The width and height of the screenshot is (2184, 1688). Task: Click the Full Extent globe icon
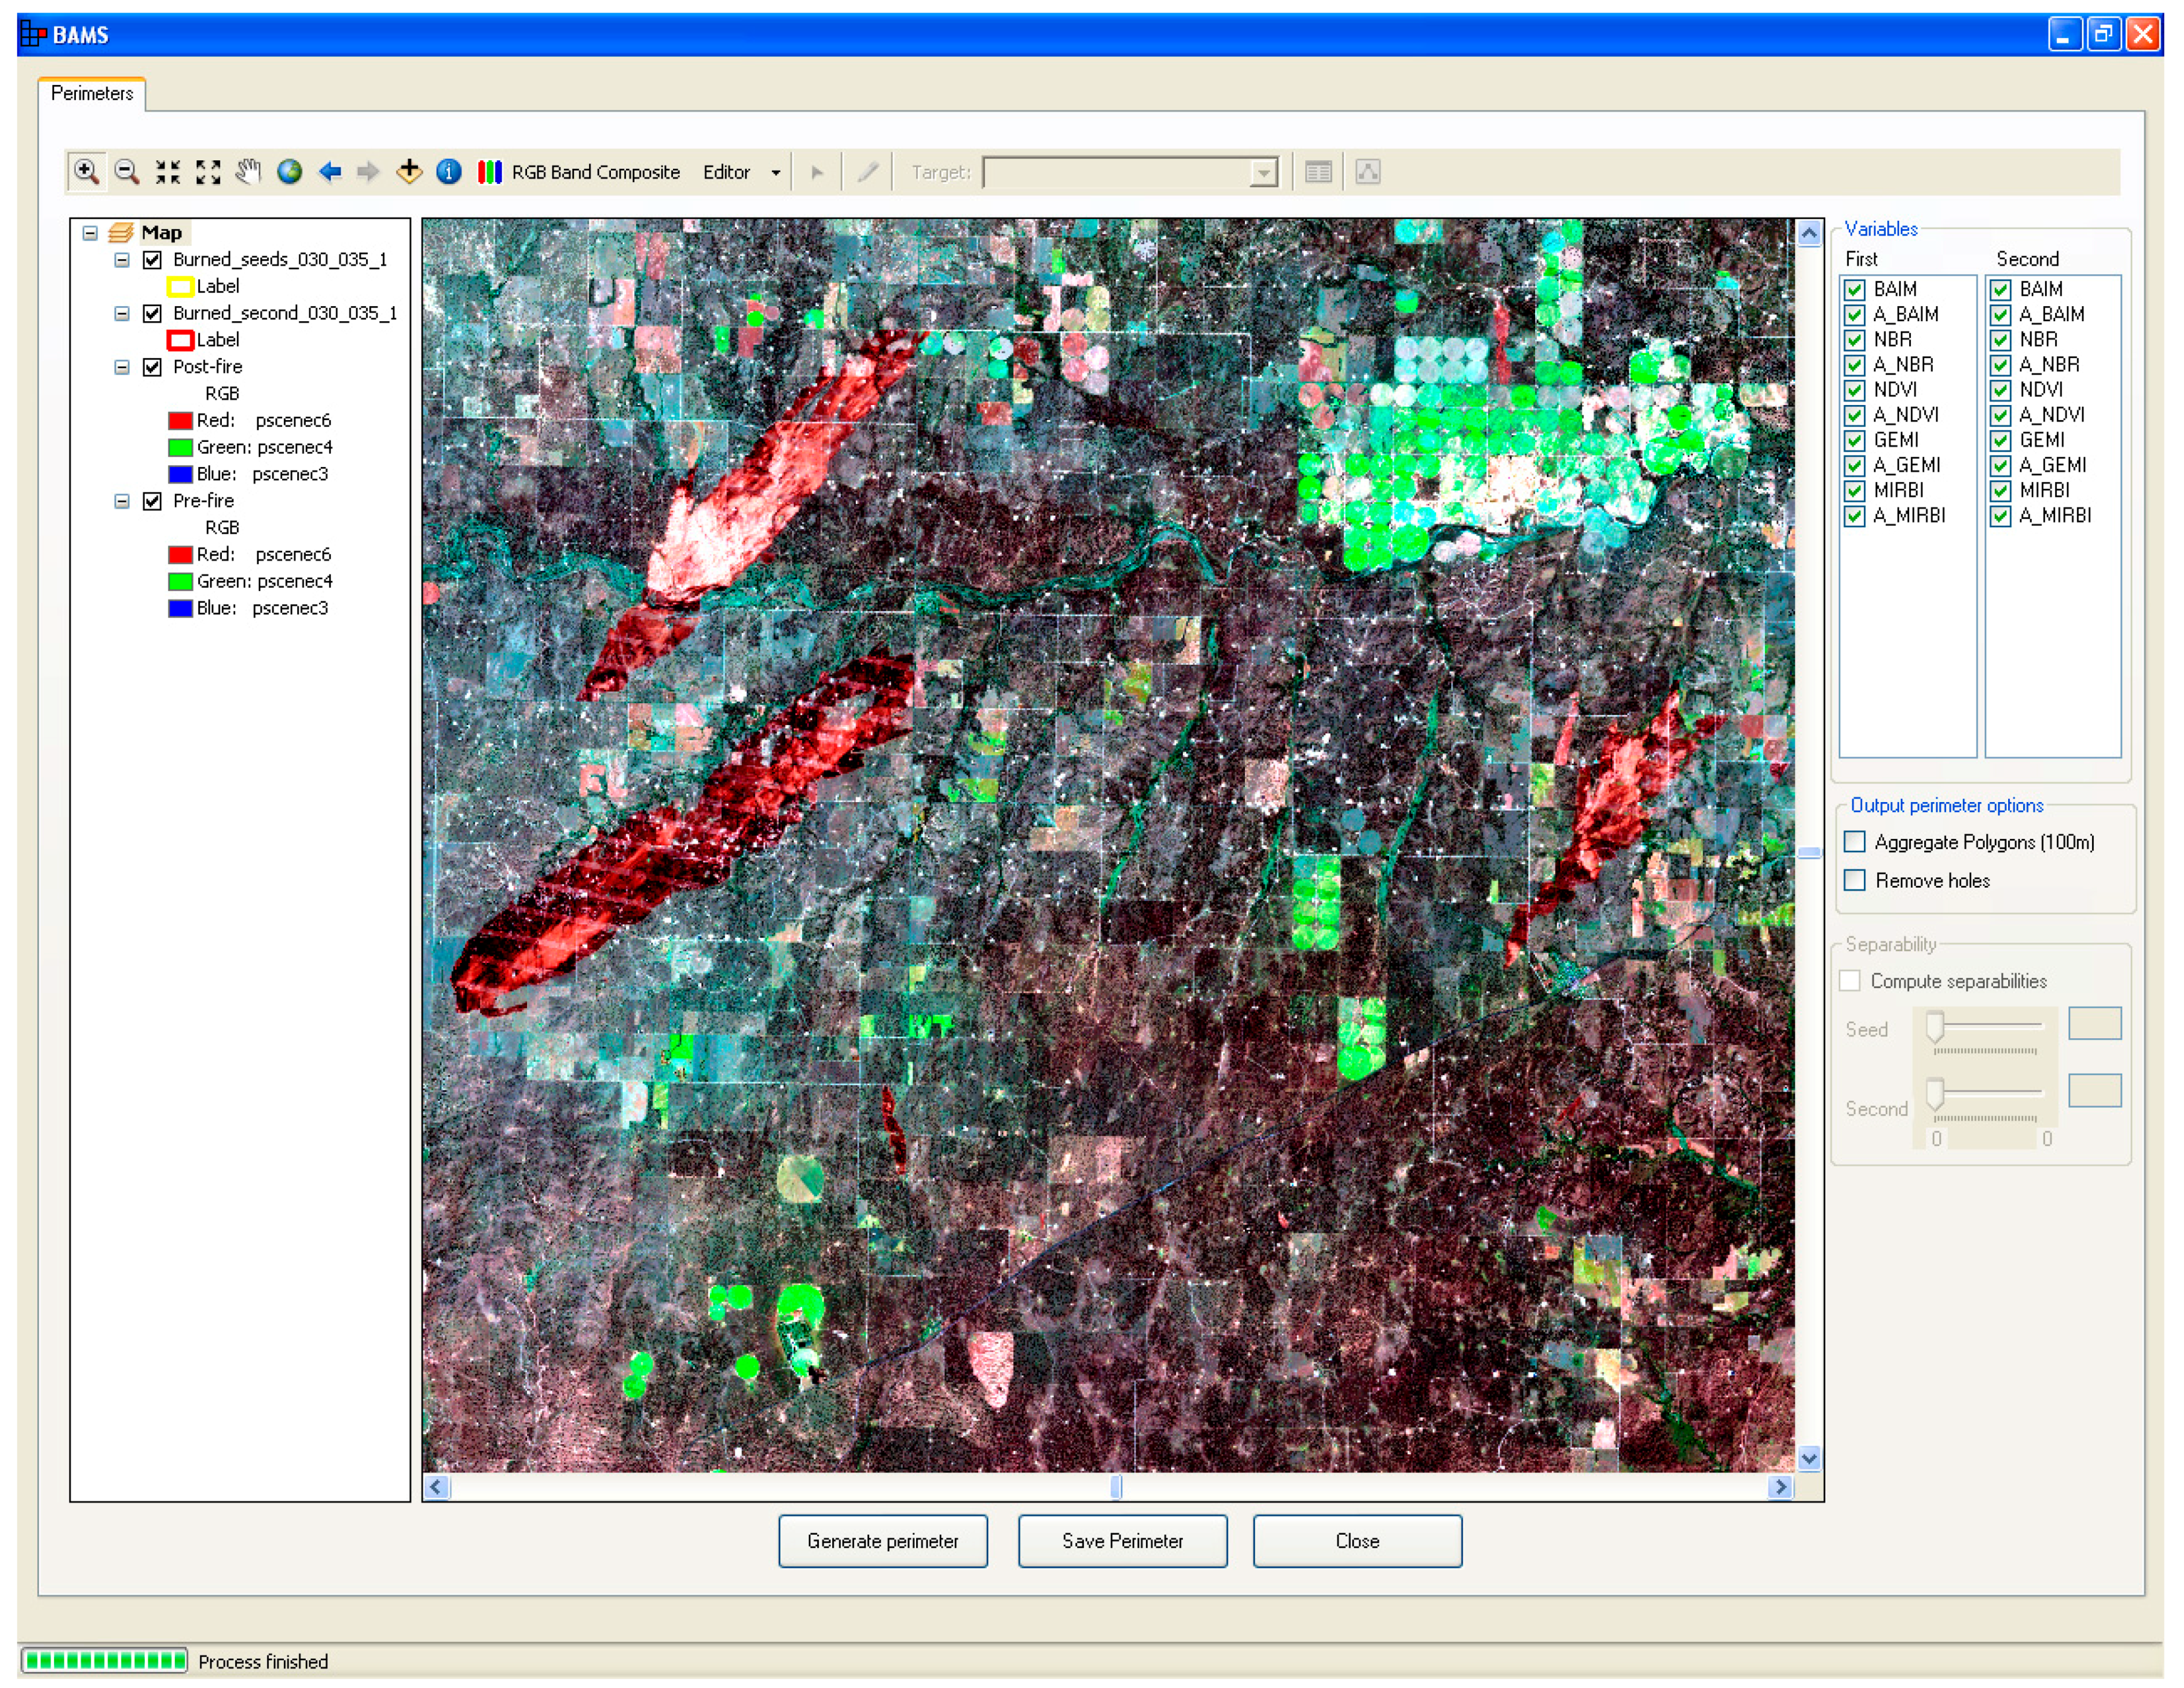click(x=290, y=172)
